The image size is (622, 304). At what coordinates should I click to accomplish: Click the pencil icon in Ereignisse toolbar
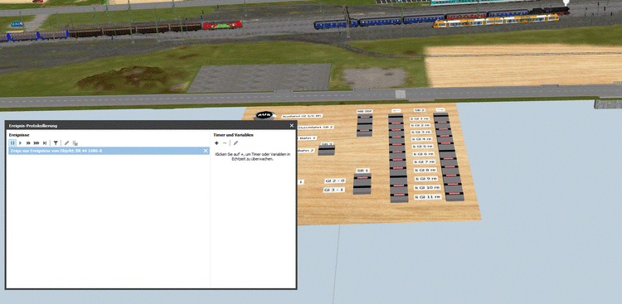[66, 142]
